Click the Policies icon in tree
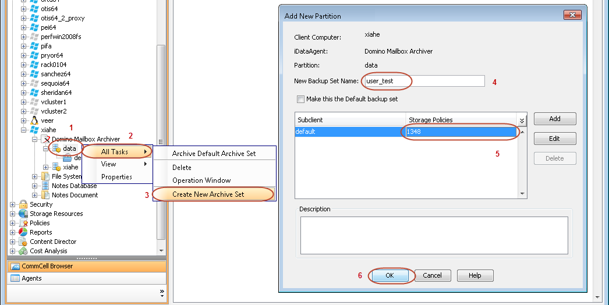The image size is (609, 305). [x=23, y=223]
